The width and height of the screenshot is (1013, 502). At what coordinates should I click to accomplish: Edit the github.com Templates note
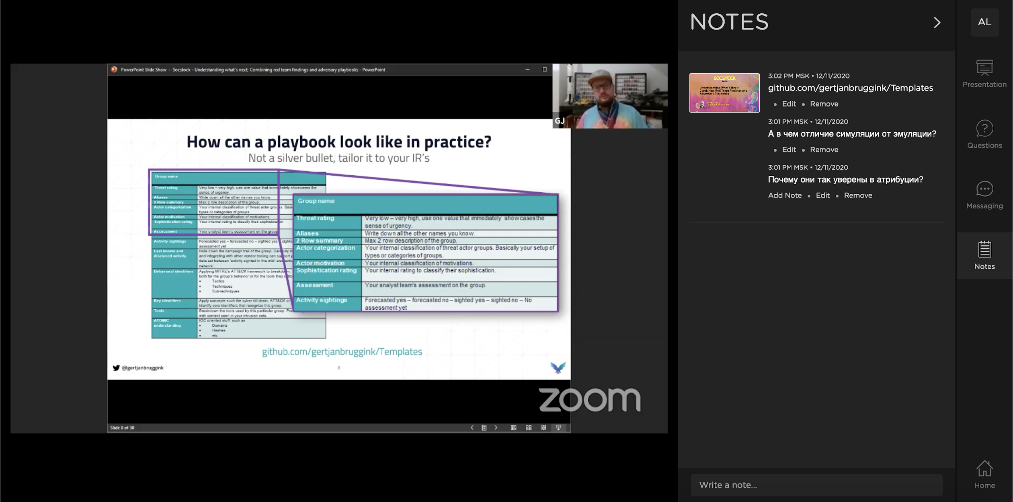[x=789, y=104]
